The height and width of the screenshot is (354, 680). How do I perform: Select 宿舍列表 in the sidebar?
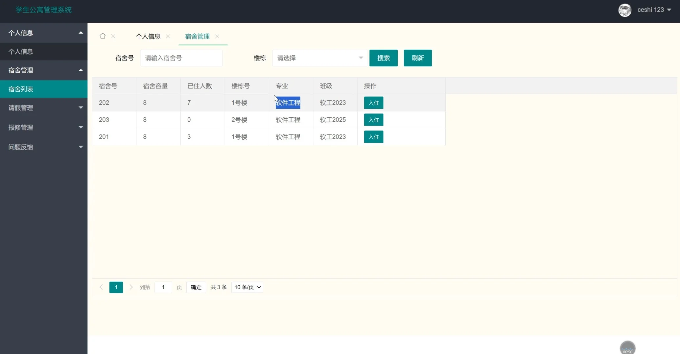coord(44,89)
